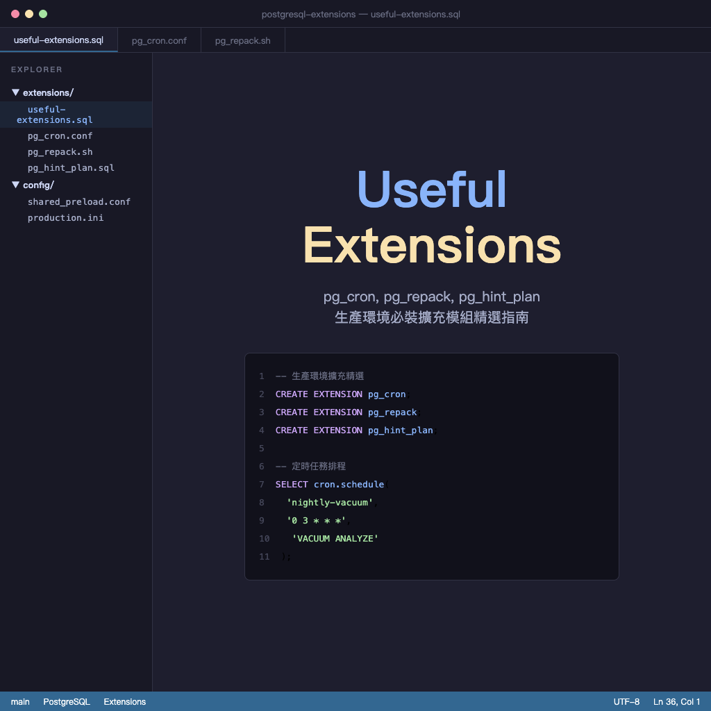Click the main branch status item
The height and width of the screenshot is (711, 711).
click(20, 701)
